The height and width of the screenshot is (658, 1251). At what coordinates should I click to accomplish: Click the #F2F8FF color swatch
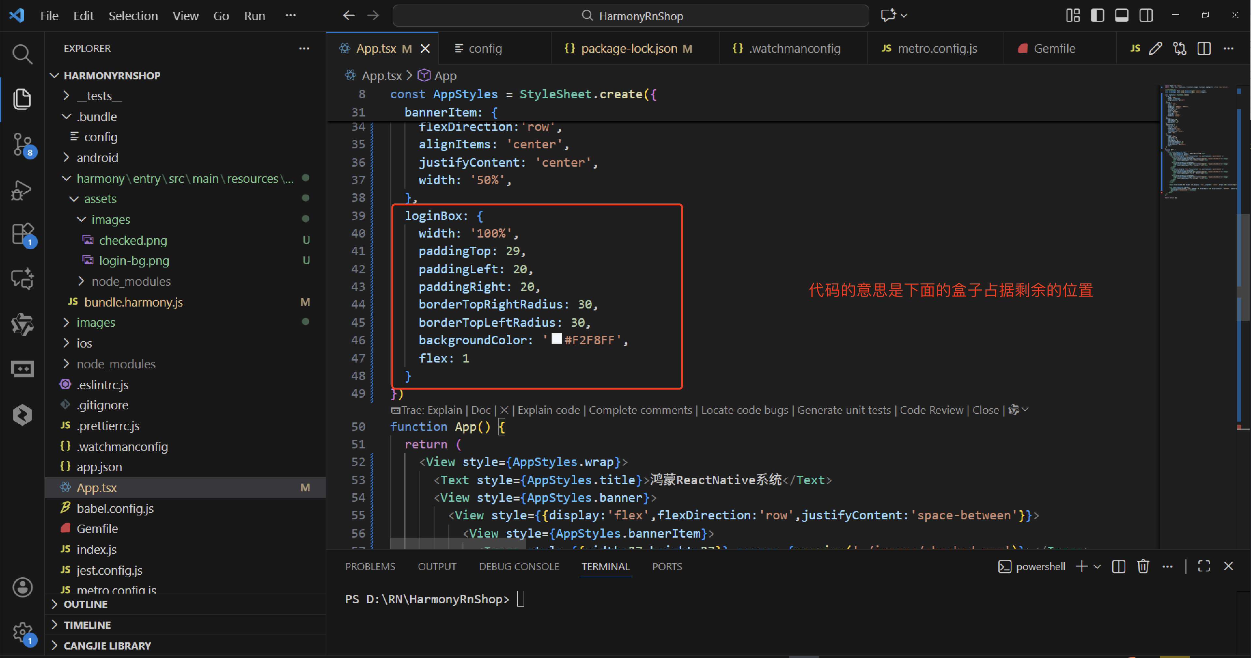556,339
